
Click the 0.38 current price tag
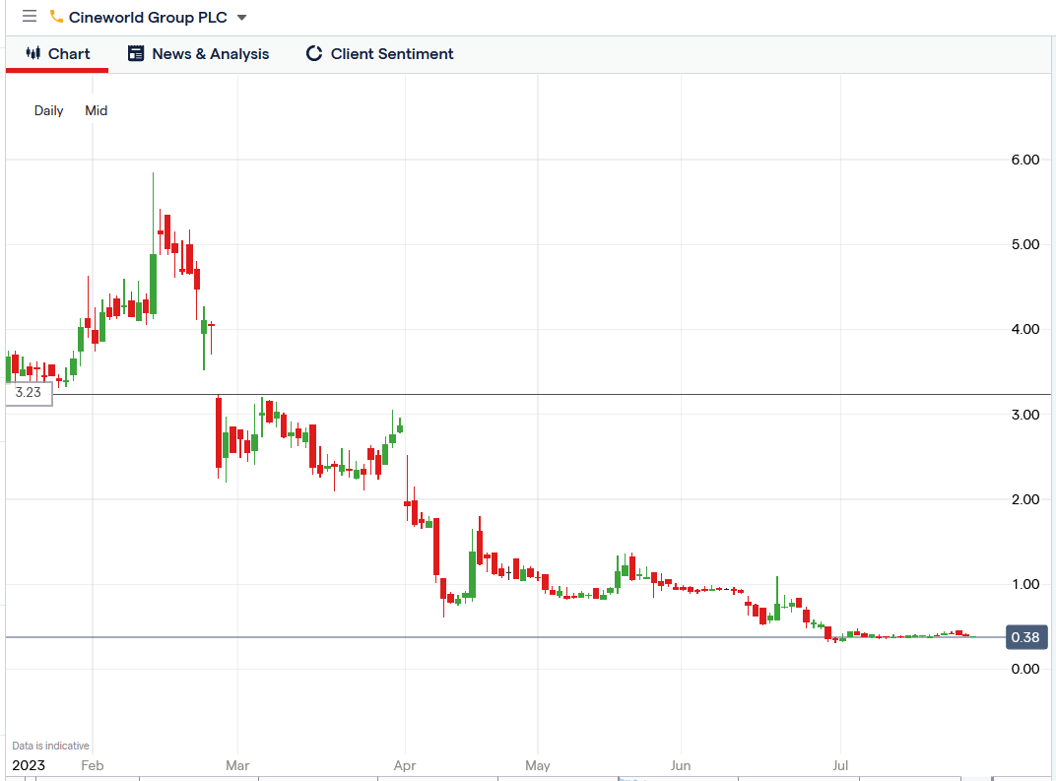point(1025,637)
